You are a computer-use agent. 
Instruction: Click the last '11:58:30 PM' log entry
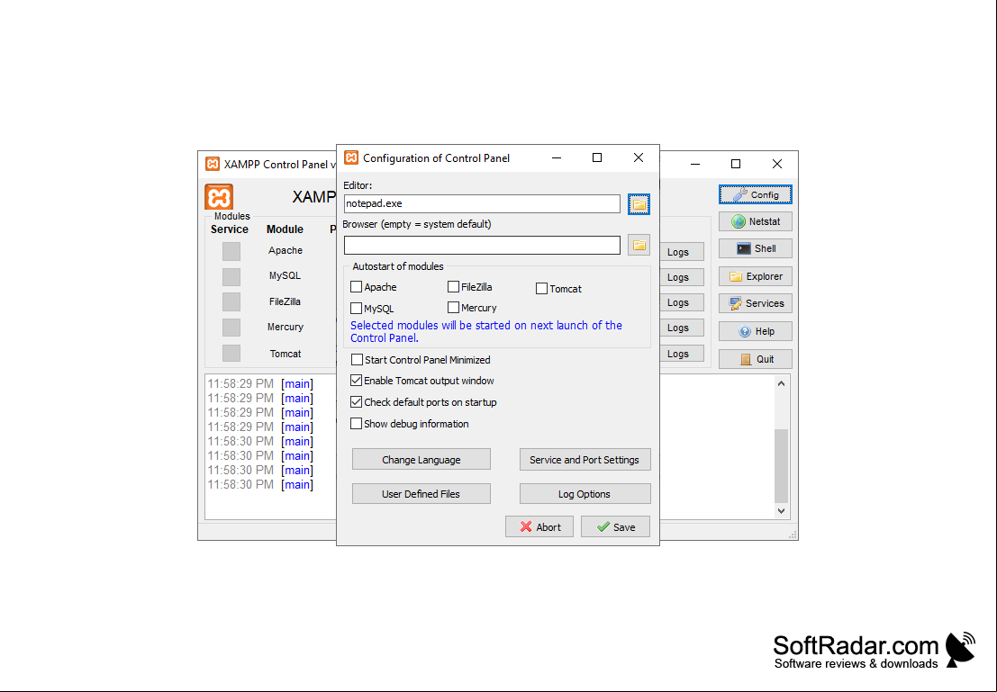pos(240,484)
